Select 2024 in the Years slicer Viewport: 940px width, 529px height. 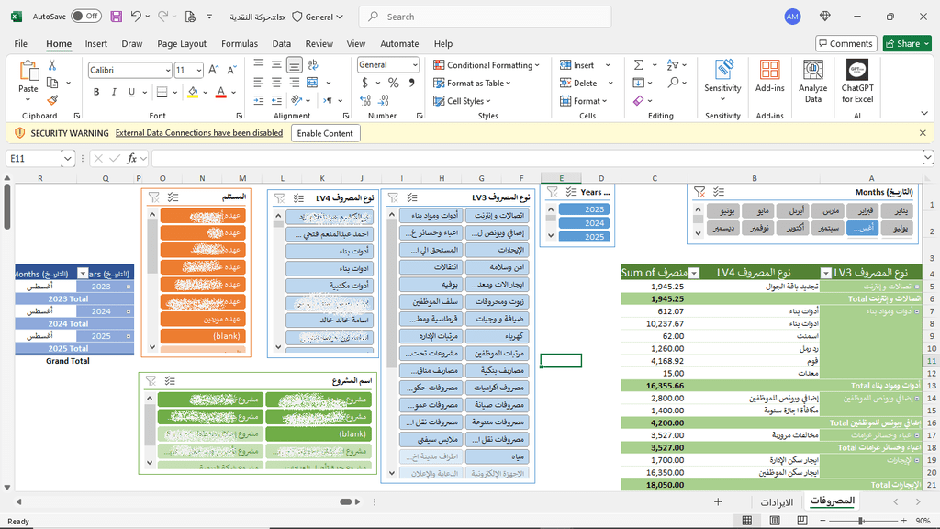(x=594, y=223)
